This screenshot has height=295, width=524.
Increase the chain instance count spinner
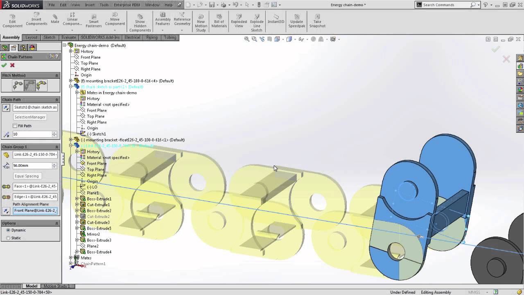click(x=54, y=133)
